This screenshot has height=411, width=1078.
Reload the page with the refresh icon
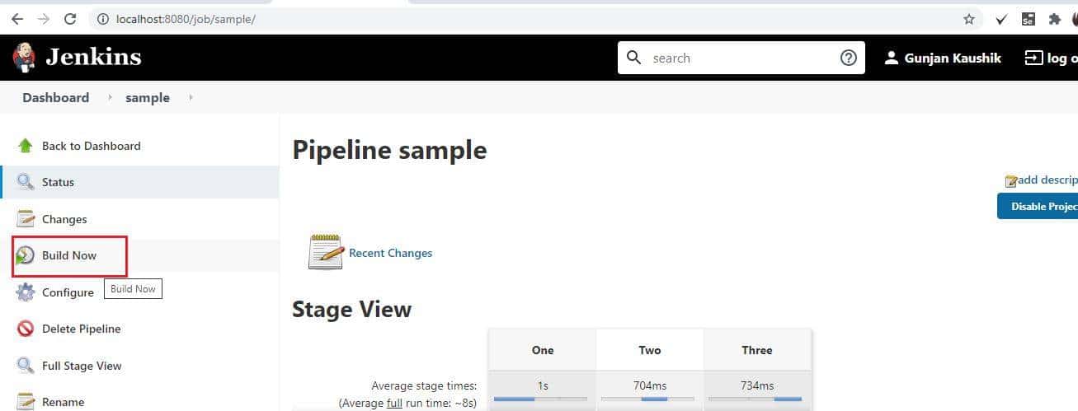(71, 18)
